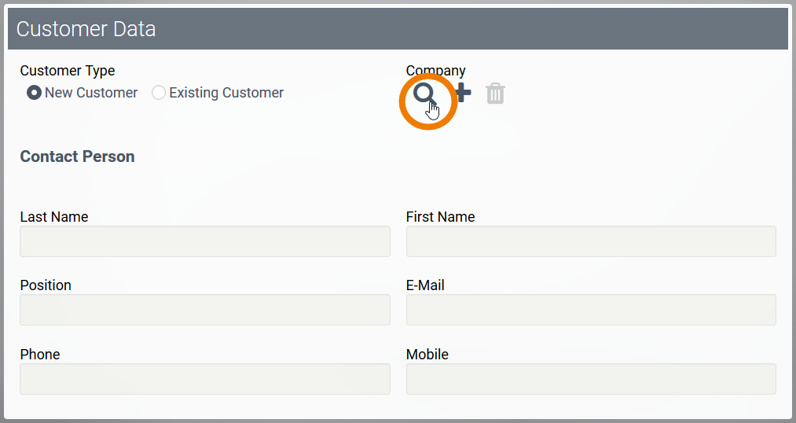Activate the Mobile number input box

click(x=591, y=379)
